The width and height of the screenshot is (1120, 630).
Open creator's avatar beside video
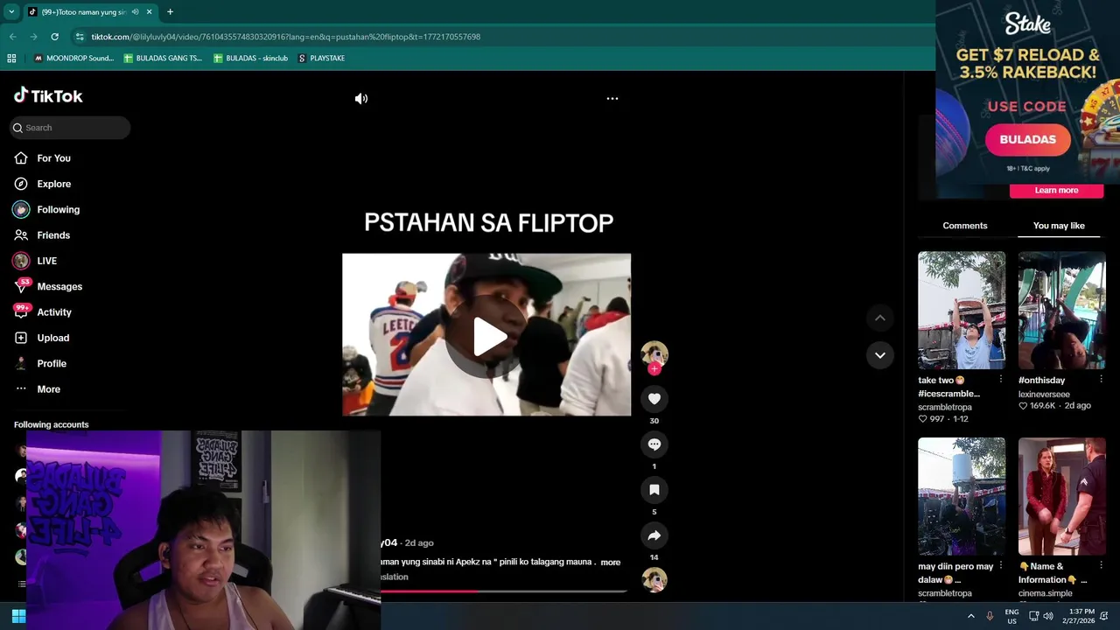coord(654,353)
